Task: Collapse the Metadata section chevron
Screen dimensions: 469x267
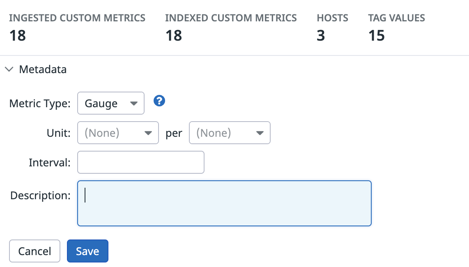Action: 9,69
